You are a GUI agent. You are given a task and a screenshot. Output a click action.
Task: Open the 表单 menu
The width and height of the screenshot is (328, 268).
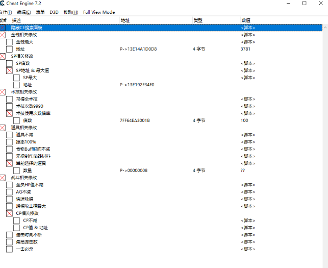coord(40,12)
